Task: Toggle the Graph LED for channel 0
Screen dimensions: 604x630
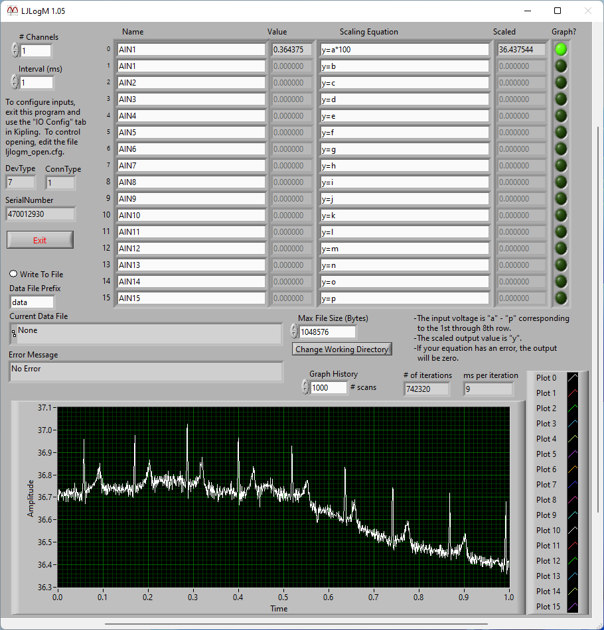Action: pos(562,49)
